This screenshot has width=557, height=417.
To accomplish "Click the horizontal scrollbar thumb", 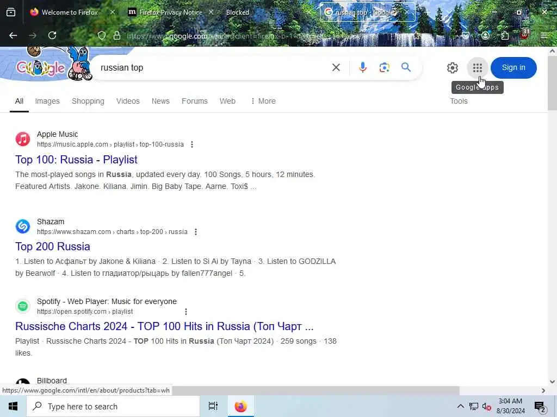I will [315, 390].
